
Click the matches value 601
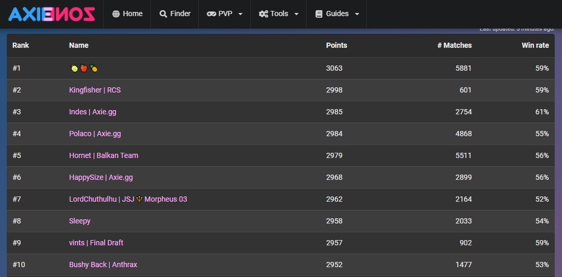[466, 90]
